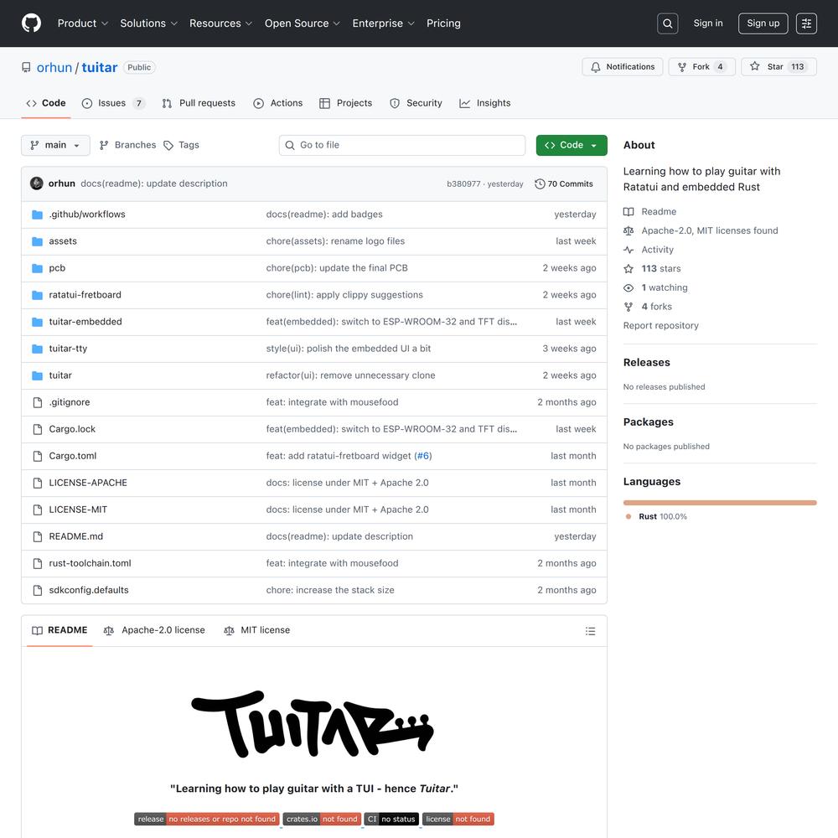Open commit 'chore: increase the stack size'
This screenshot has height=838, width=838.
coord(329,590)
